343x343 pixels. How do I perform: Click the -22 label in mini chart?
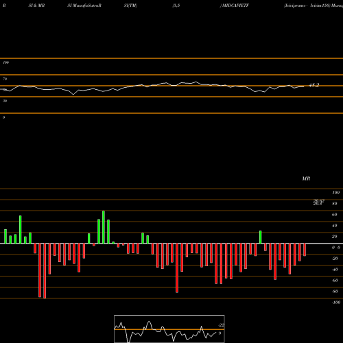point(222,325)
